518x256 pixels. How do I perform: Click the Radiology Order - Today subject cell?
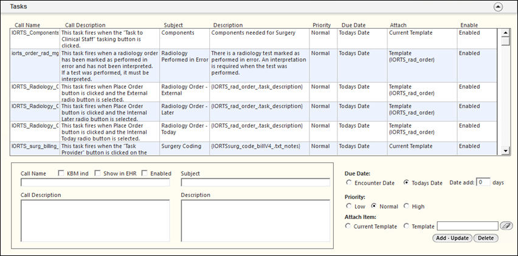click(184, 131)
